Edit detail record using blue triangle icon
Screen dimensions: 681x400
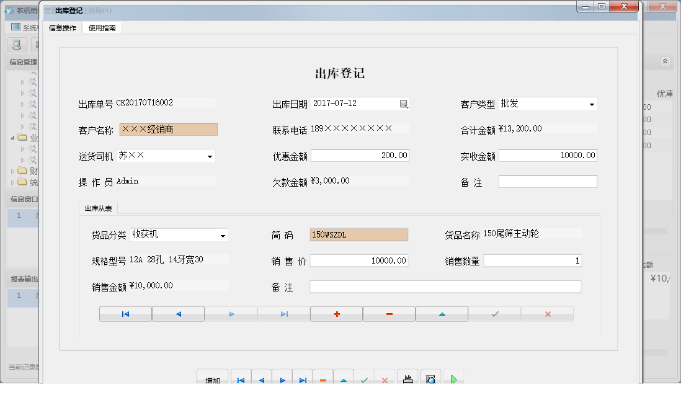tap(442, 314)
